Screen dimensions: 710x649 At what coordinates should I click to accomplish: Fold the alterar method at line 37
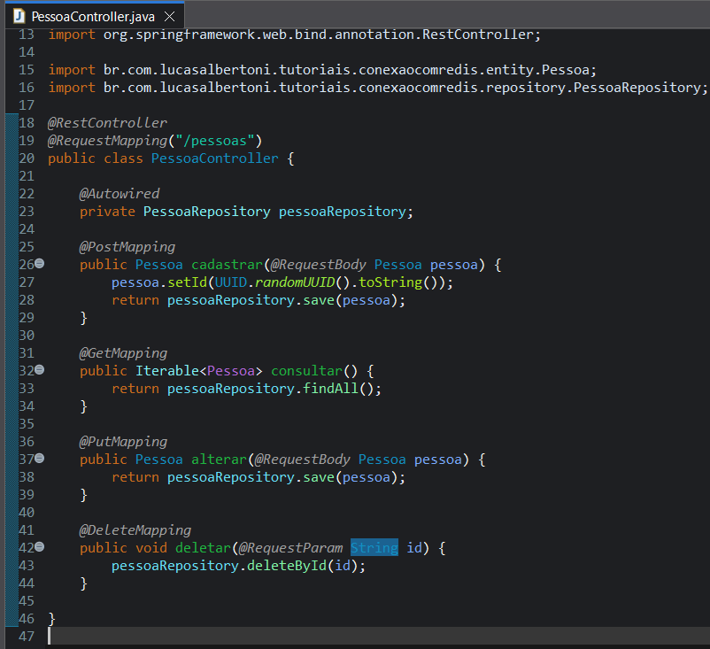[39, 459]
